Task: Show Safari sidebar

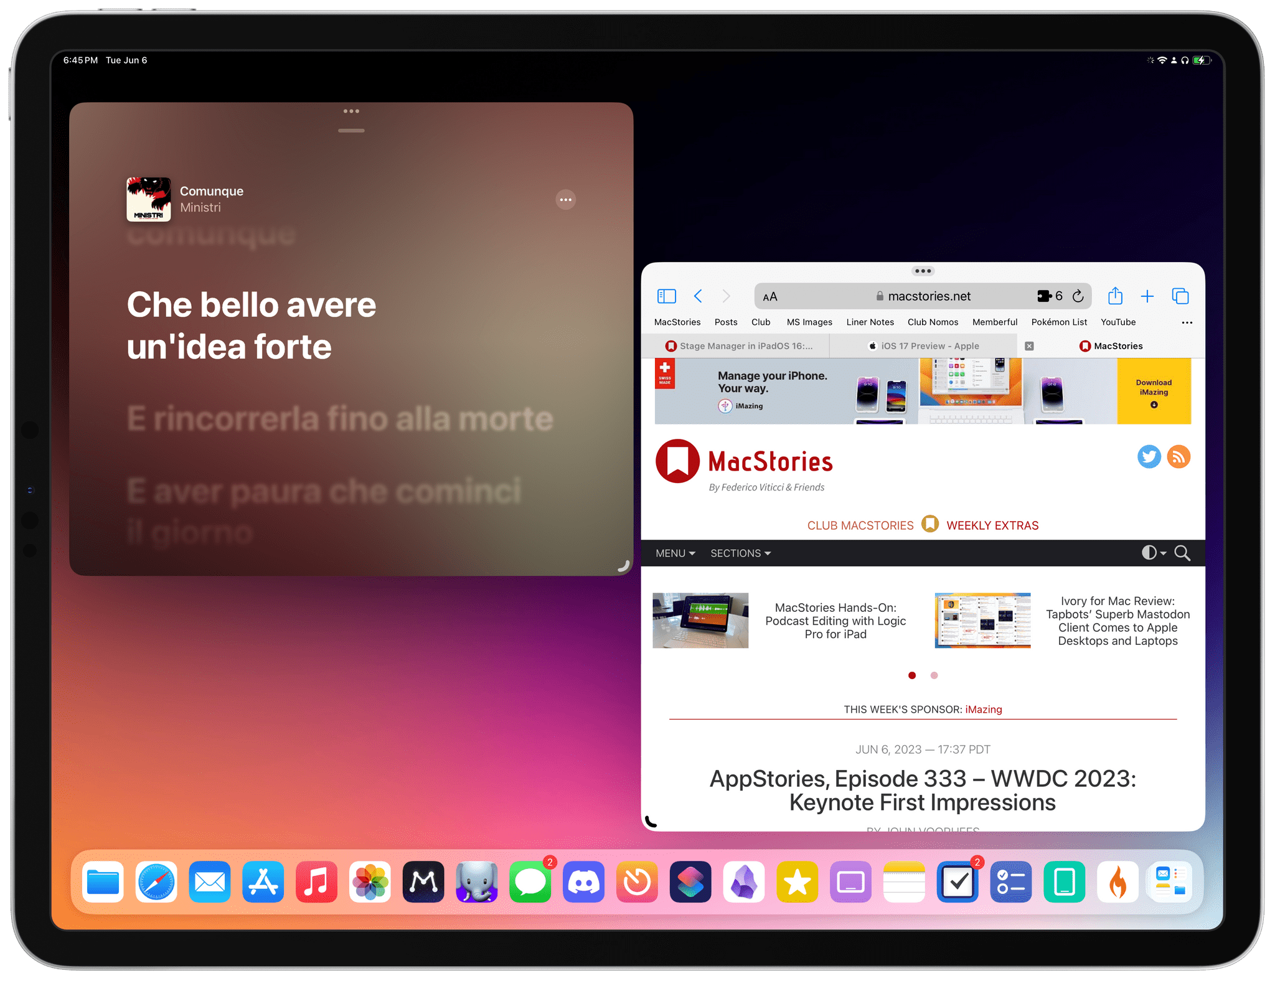Action: point(666,296)
